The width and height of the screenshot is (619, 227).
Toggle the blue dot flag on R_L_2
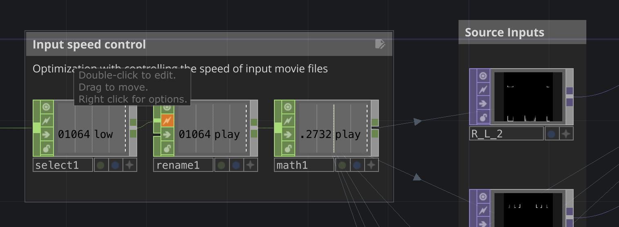click(x=551, y=134)
